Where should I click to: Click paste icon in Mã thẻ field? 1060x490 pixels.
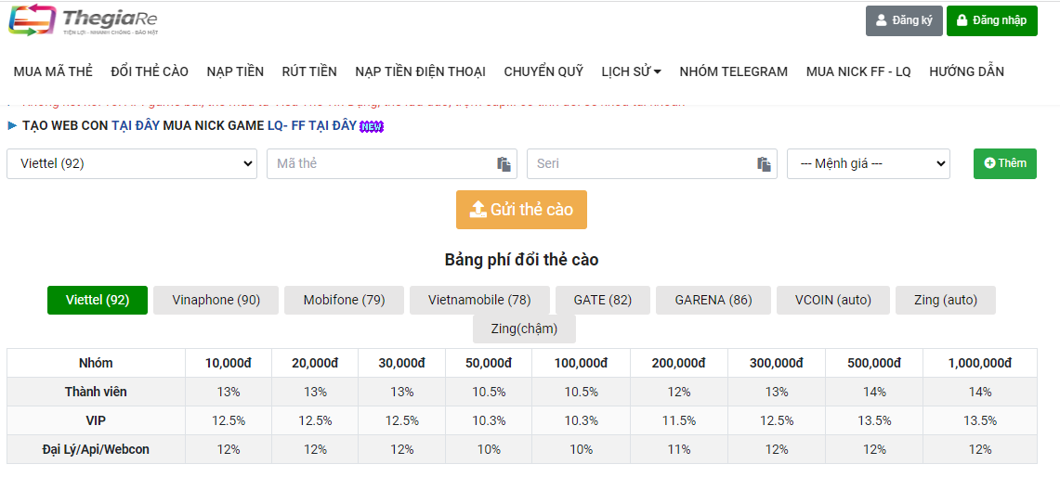pyautogui.click(x=504, y=164)
